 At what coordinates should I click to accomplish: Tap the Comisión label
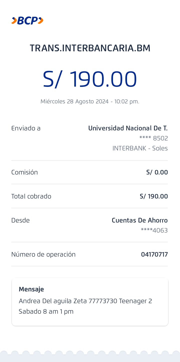(x=24, y=172)
